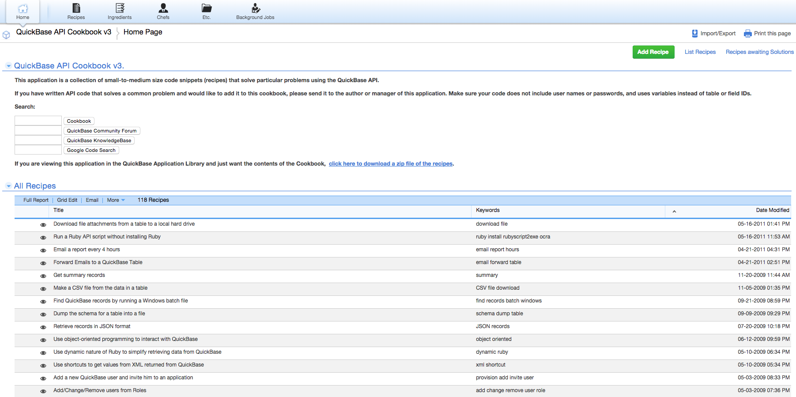Open the Etc. folder icon
The width and height of the screenshot is (796, 397).
pos(207,8)
